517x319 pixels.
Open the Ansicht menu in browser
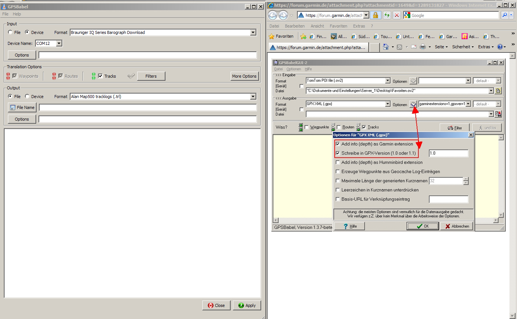pos(317,26)
